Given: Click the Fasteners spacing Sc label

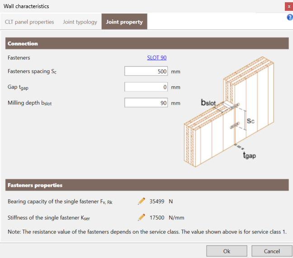Looking at the screenshot, I should click(x=32, y=71).
